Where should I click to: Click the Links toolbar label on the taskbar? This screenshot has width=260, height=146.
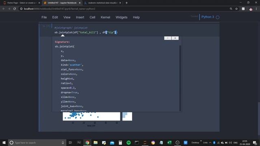pyautogui.click(x=205, y=142)
